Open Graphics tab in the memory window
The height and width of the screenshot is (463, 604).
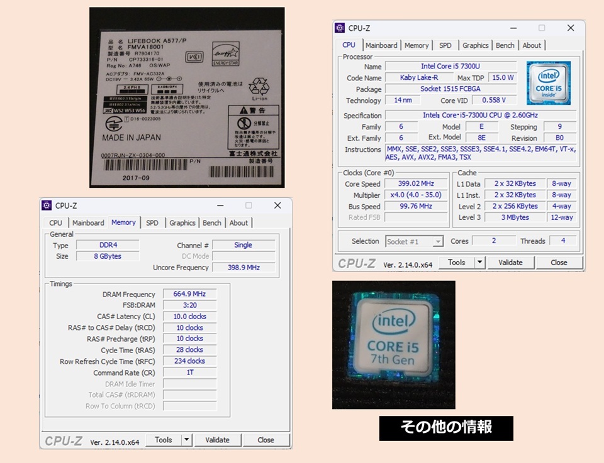point(182,222)
